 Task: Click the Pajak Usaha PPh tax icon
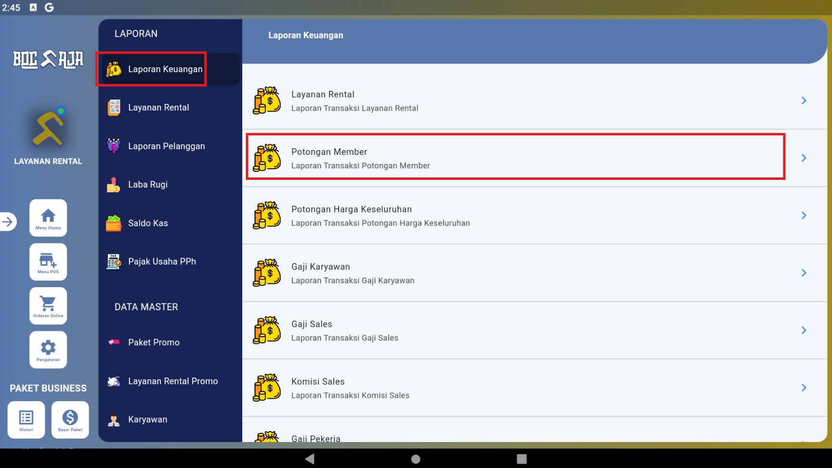coord(114,262)
